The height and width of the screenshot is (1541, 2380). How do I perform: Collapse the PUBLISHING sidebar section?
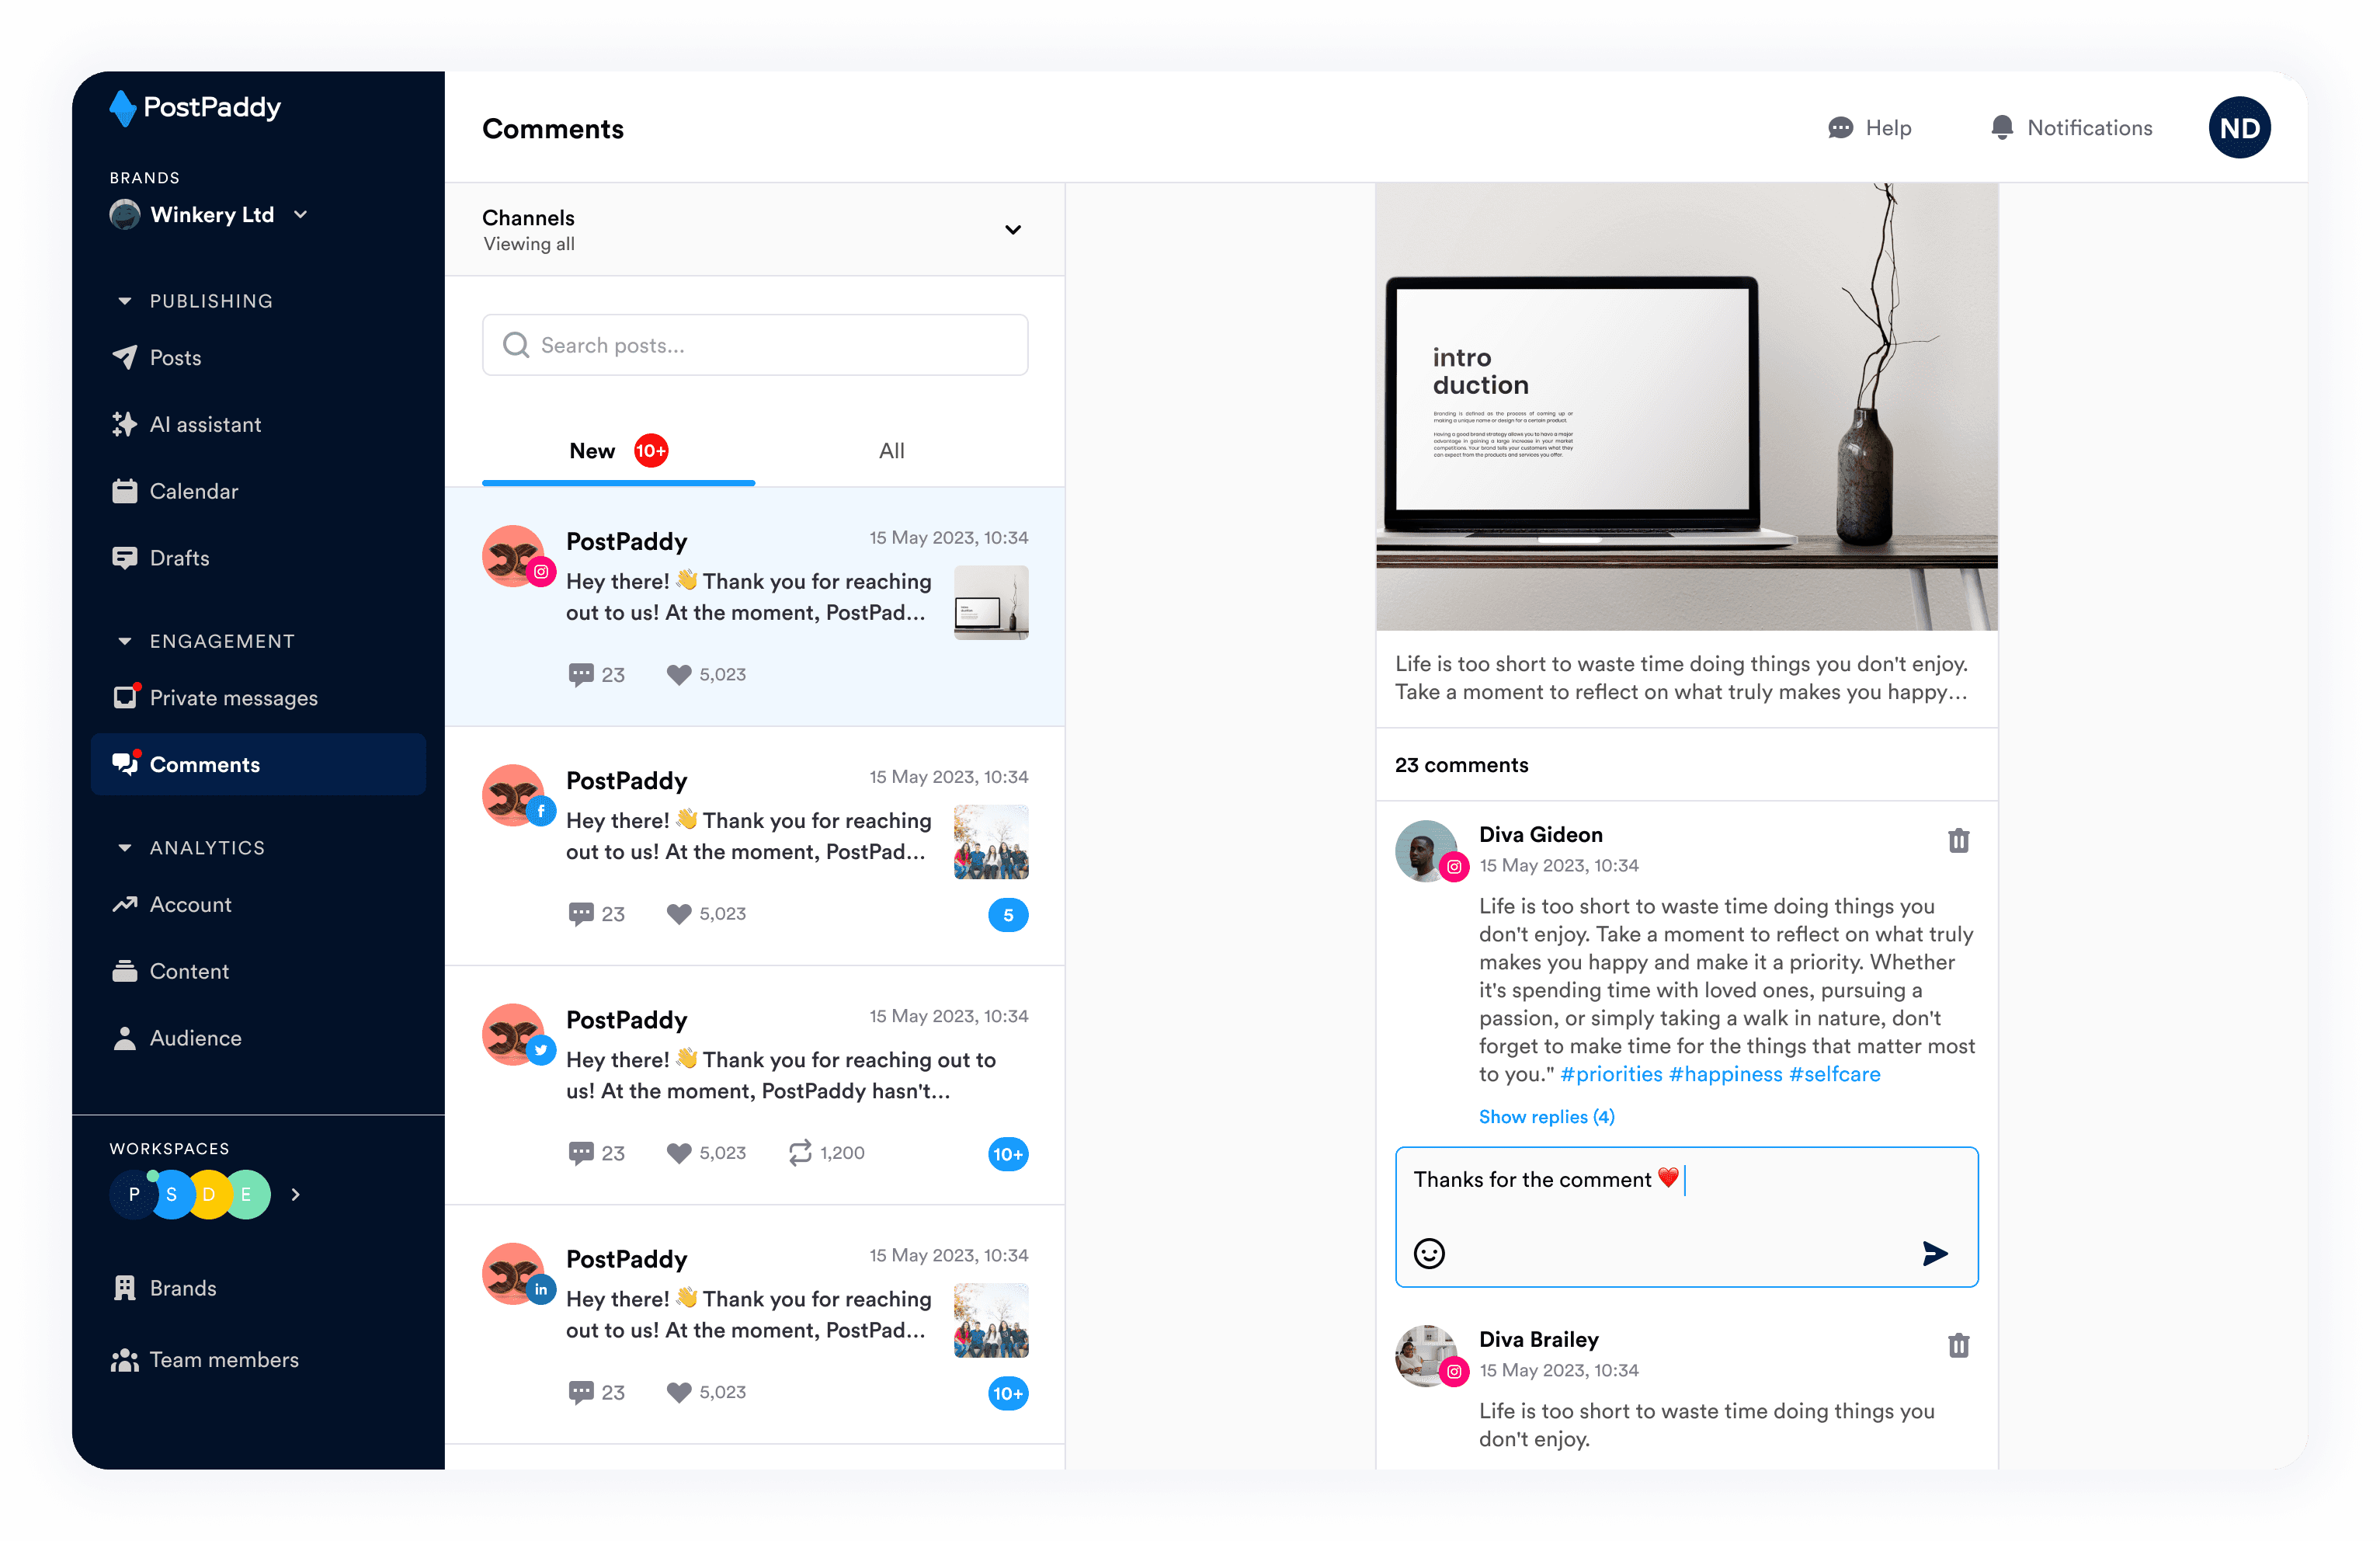click(x=125, y=301)
